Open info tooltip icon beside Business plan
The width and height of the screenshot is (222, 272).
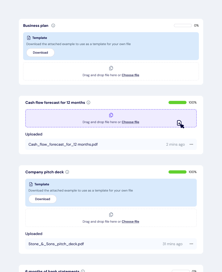tap(53, 25)
